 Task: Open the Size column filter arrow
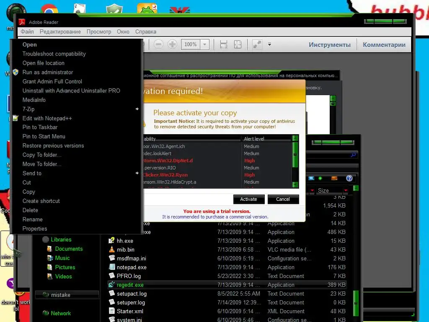[x=346, y=190]
